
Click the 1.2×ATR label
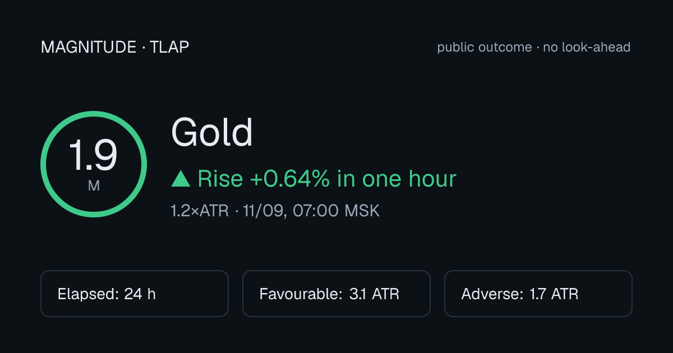[x=200, y=211]
